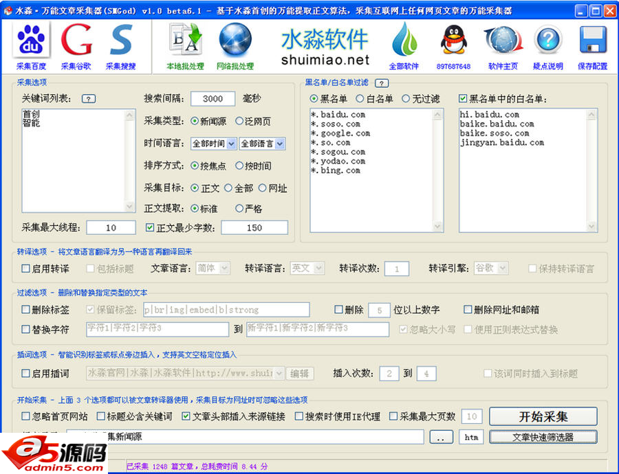Select the *.baidu.com blacklist entry
Image resolution: width=619 pixels, height=474 pixels.
coord(338,115)
